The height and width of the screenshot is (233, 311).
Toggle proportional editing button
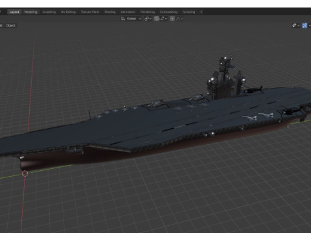click(x=172, y=19)
